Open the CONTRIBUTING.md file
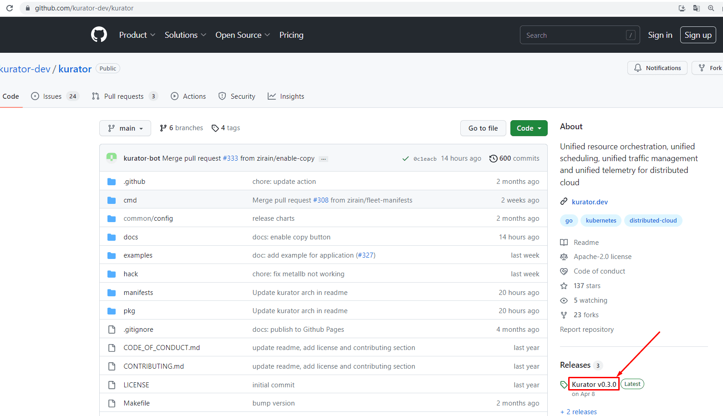Viewport: 723px width, 416px height. click(x=154, y=366)
